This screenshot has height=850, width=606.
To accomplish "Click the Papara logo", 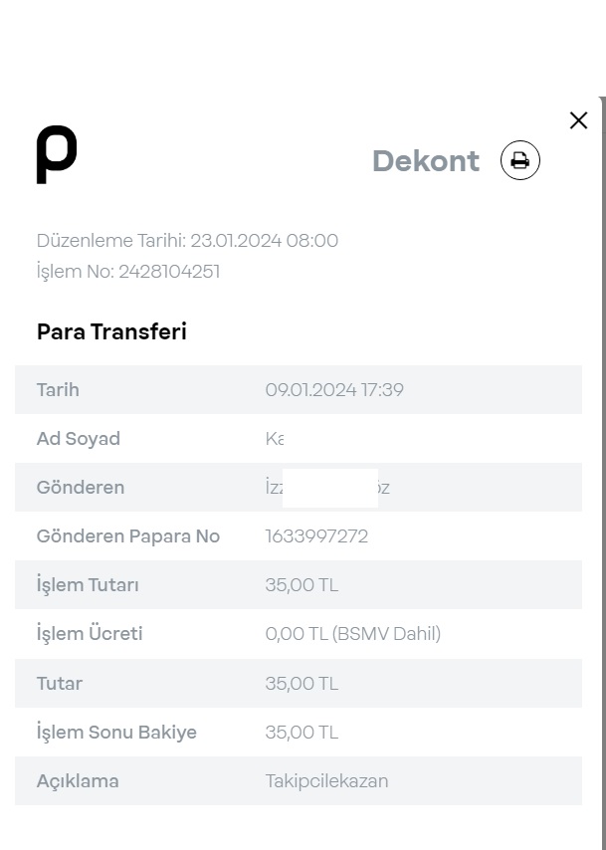I will (x=57, y=154).
